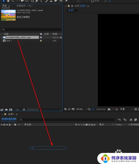Open the 项目 panel menu icon
The height and width of the screenshot is (164, 139).
[x=9, y=6]
